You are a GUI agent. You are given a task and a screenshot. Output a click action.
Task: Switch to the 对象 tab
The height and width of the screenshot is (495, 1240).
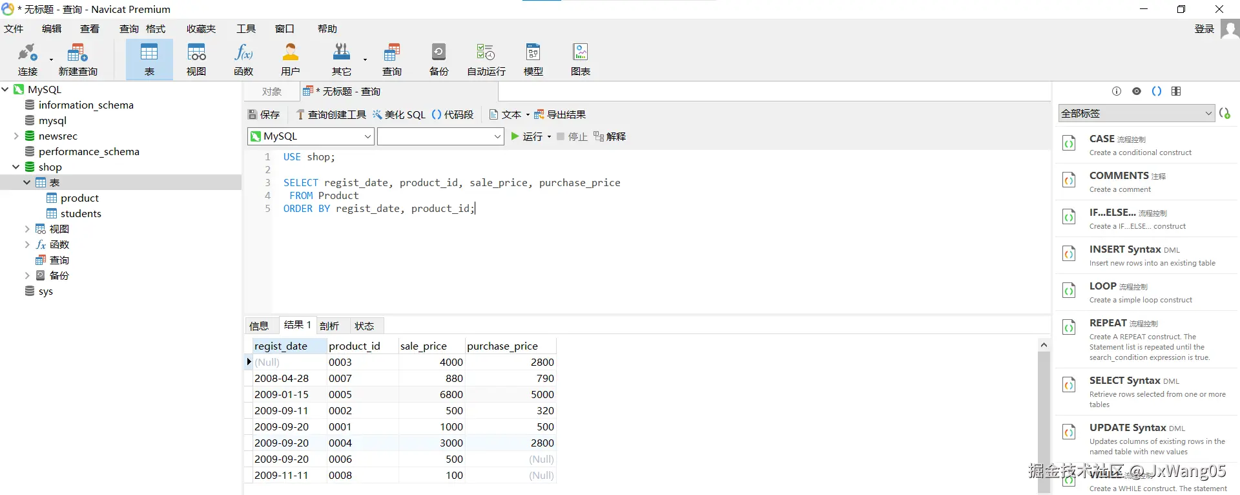coord(272,92)
